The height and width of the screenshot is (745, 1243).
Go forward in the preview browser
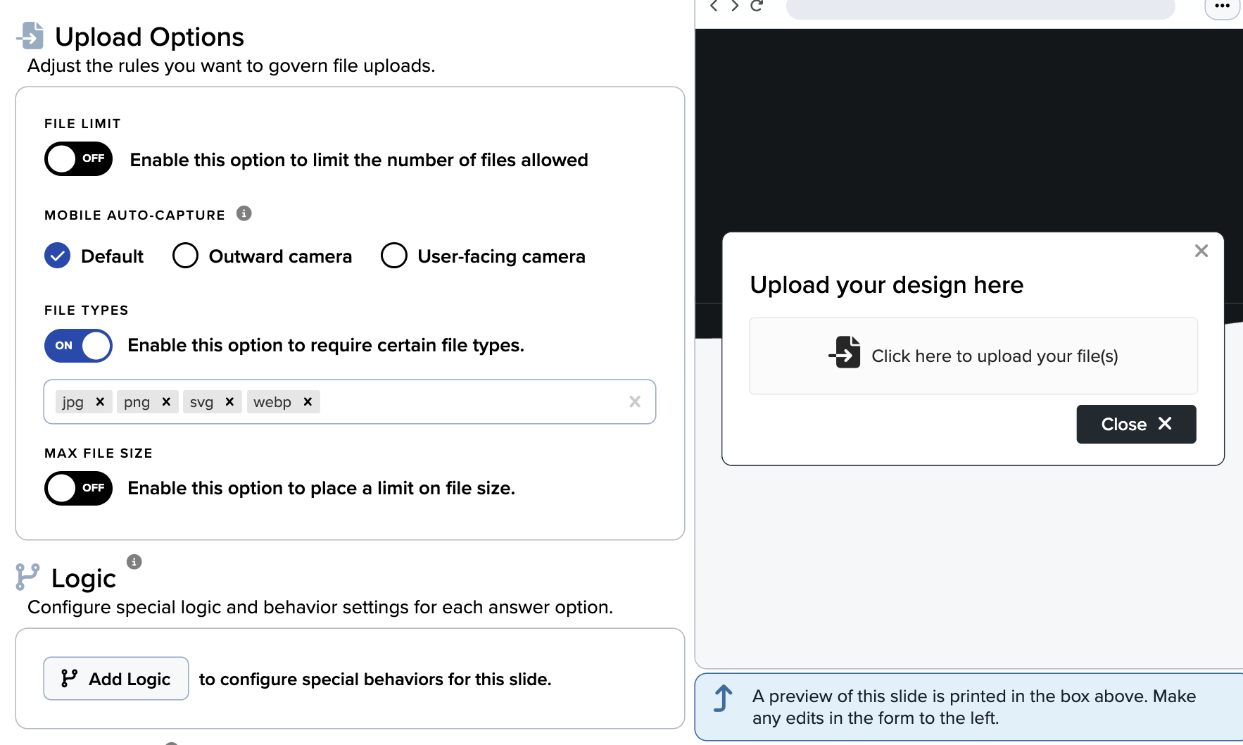(735, 6)
